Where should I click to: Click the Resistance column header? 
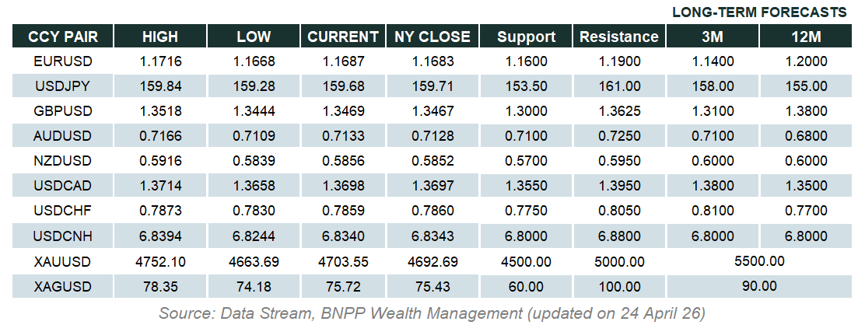pos(619,37)
